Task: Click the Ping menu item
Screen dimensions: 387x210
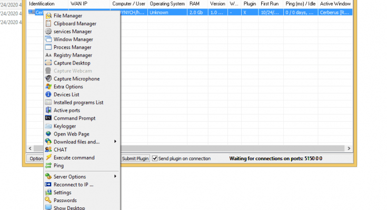Action: tap(58, 165)
